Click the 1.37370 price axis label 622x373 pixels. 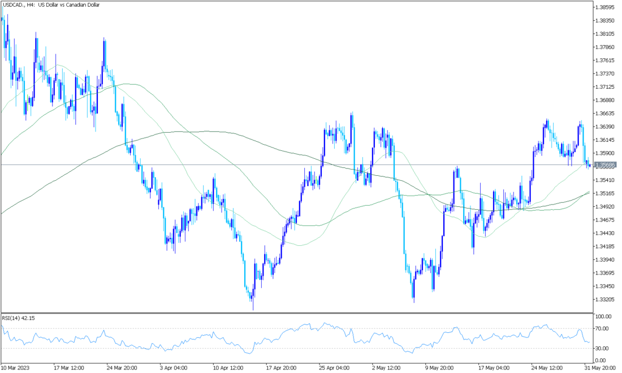click(x=606, y=73)
